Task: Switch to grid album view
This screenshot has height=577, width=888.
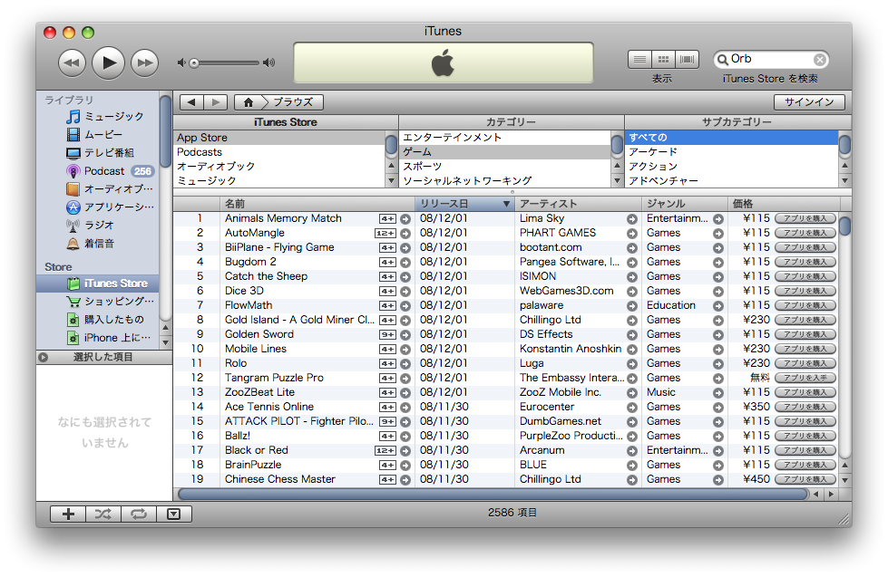Action: click(663, 60)
